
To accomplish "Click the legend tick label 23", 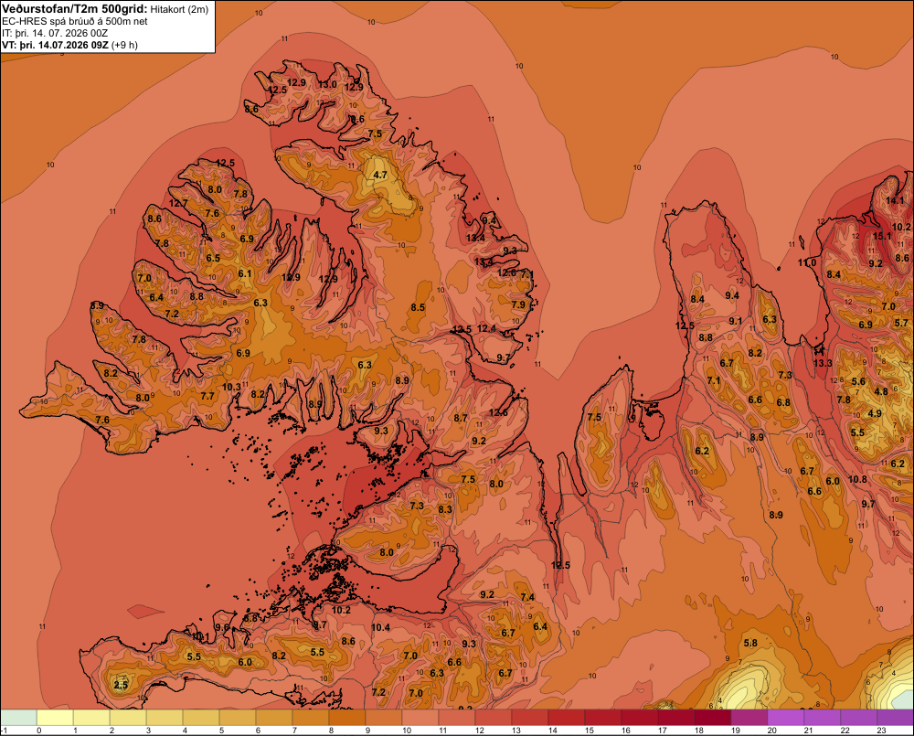I will click(882, 731).
